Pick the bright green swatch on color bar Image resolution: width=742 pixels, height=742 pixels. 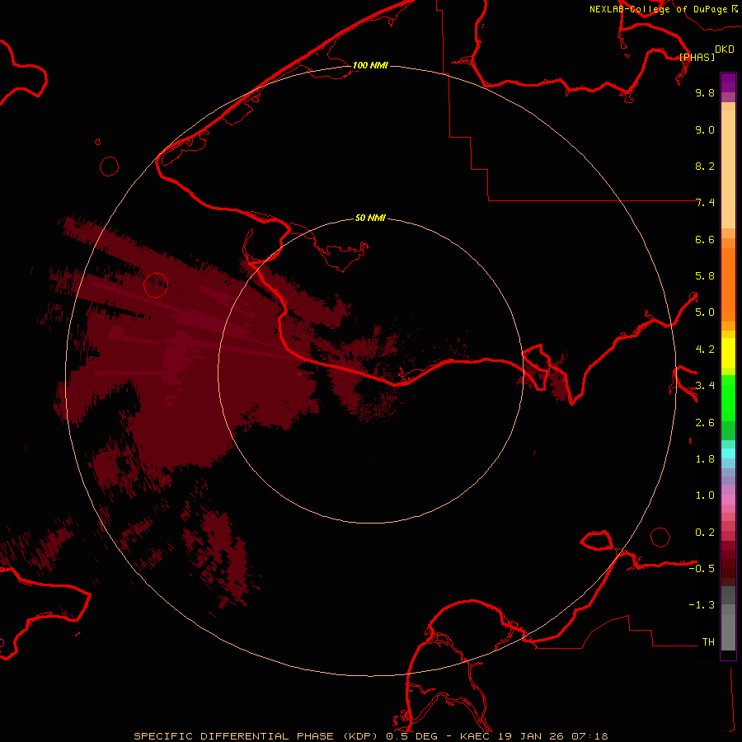(728, 398)
